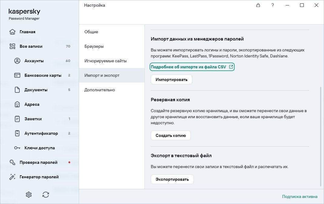This screenshot has width=324, height=204.
Task: Click the Аккаунты person icon
Action: click(17, 61)
